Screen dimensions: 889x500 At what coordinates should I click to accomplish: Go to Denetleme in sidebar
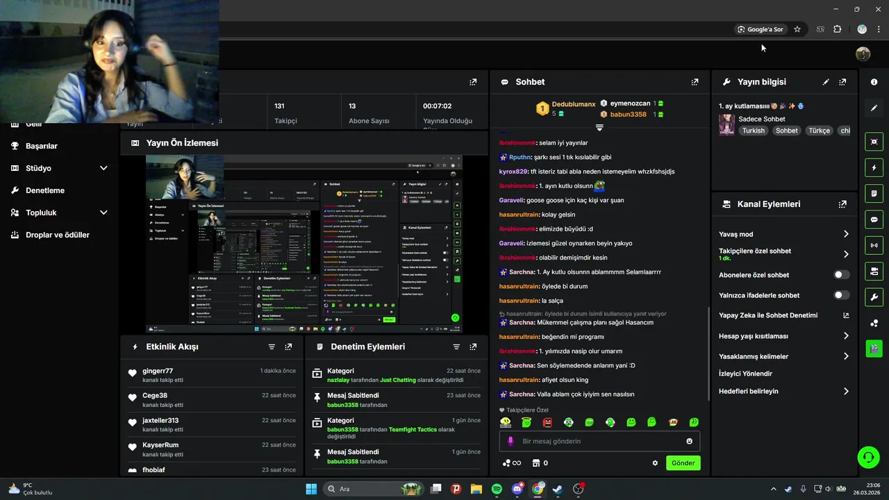tap(45, 190)
